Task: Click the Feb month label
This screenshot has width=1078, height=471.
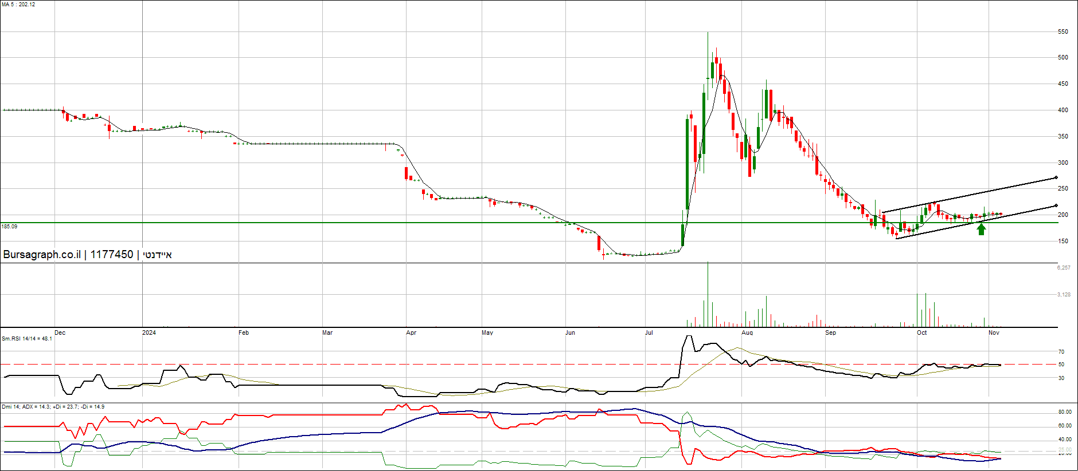Action: coord(244,333)
